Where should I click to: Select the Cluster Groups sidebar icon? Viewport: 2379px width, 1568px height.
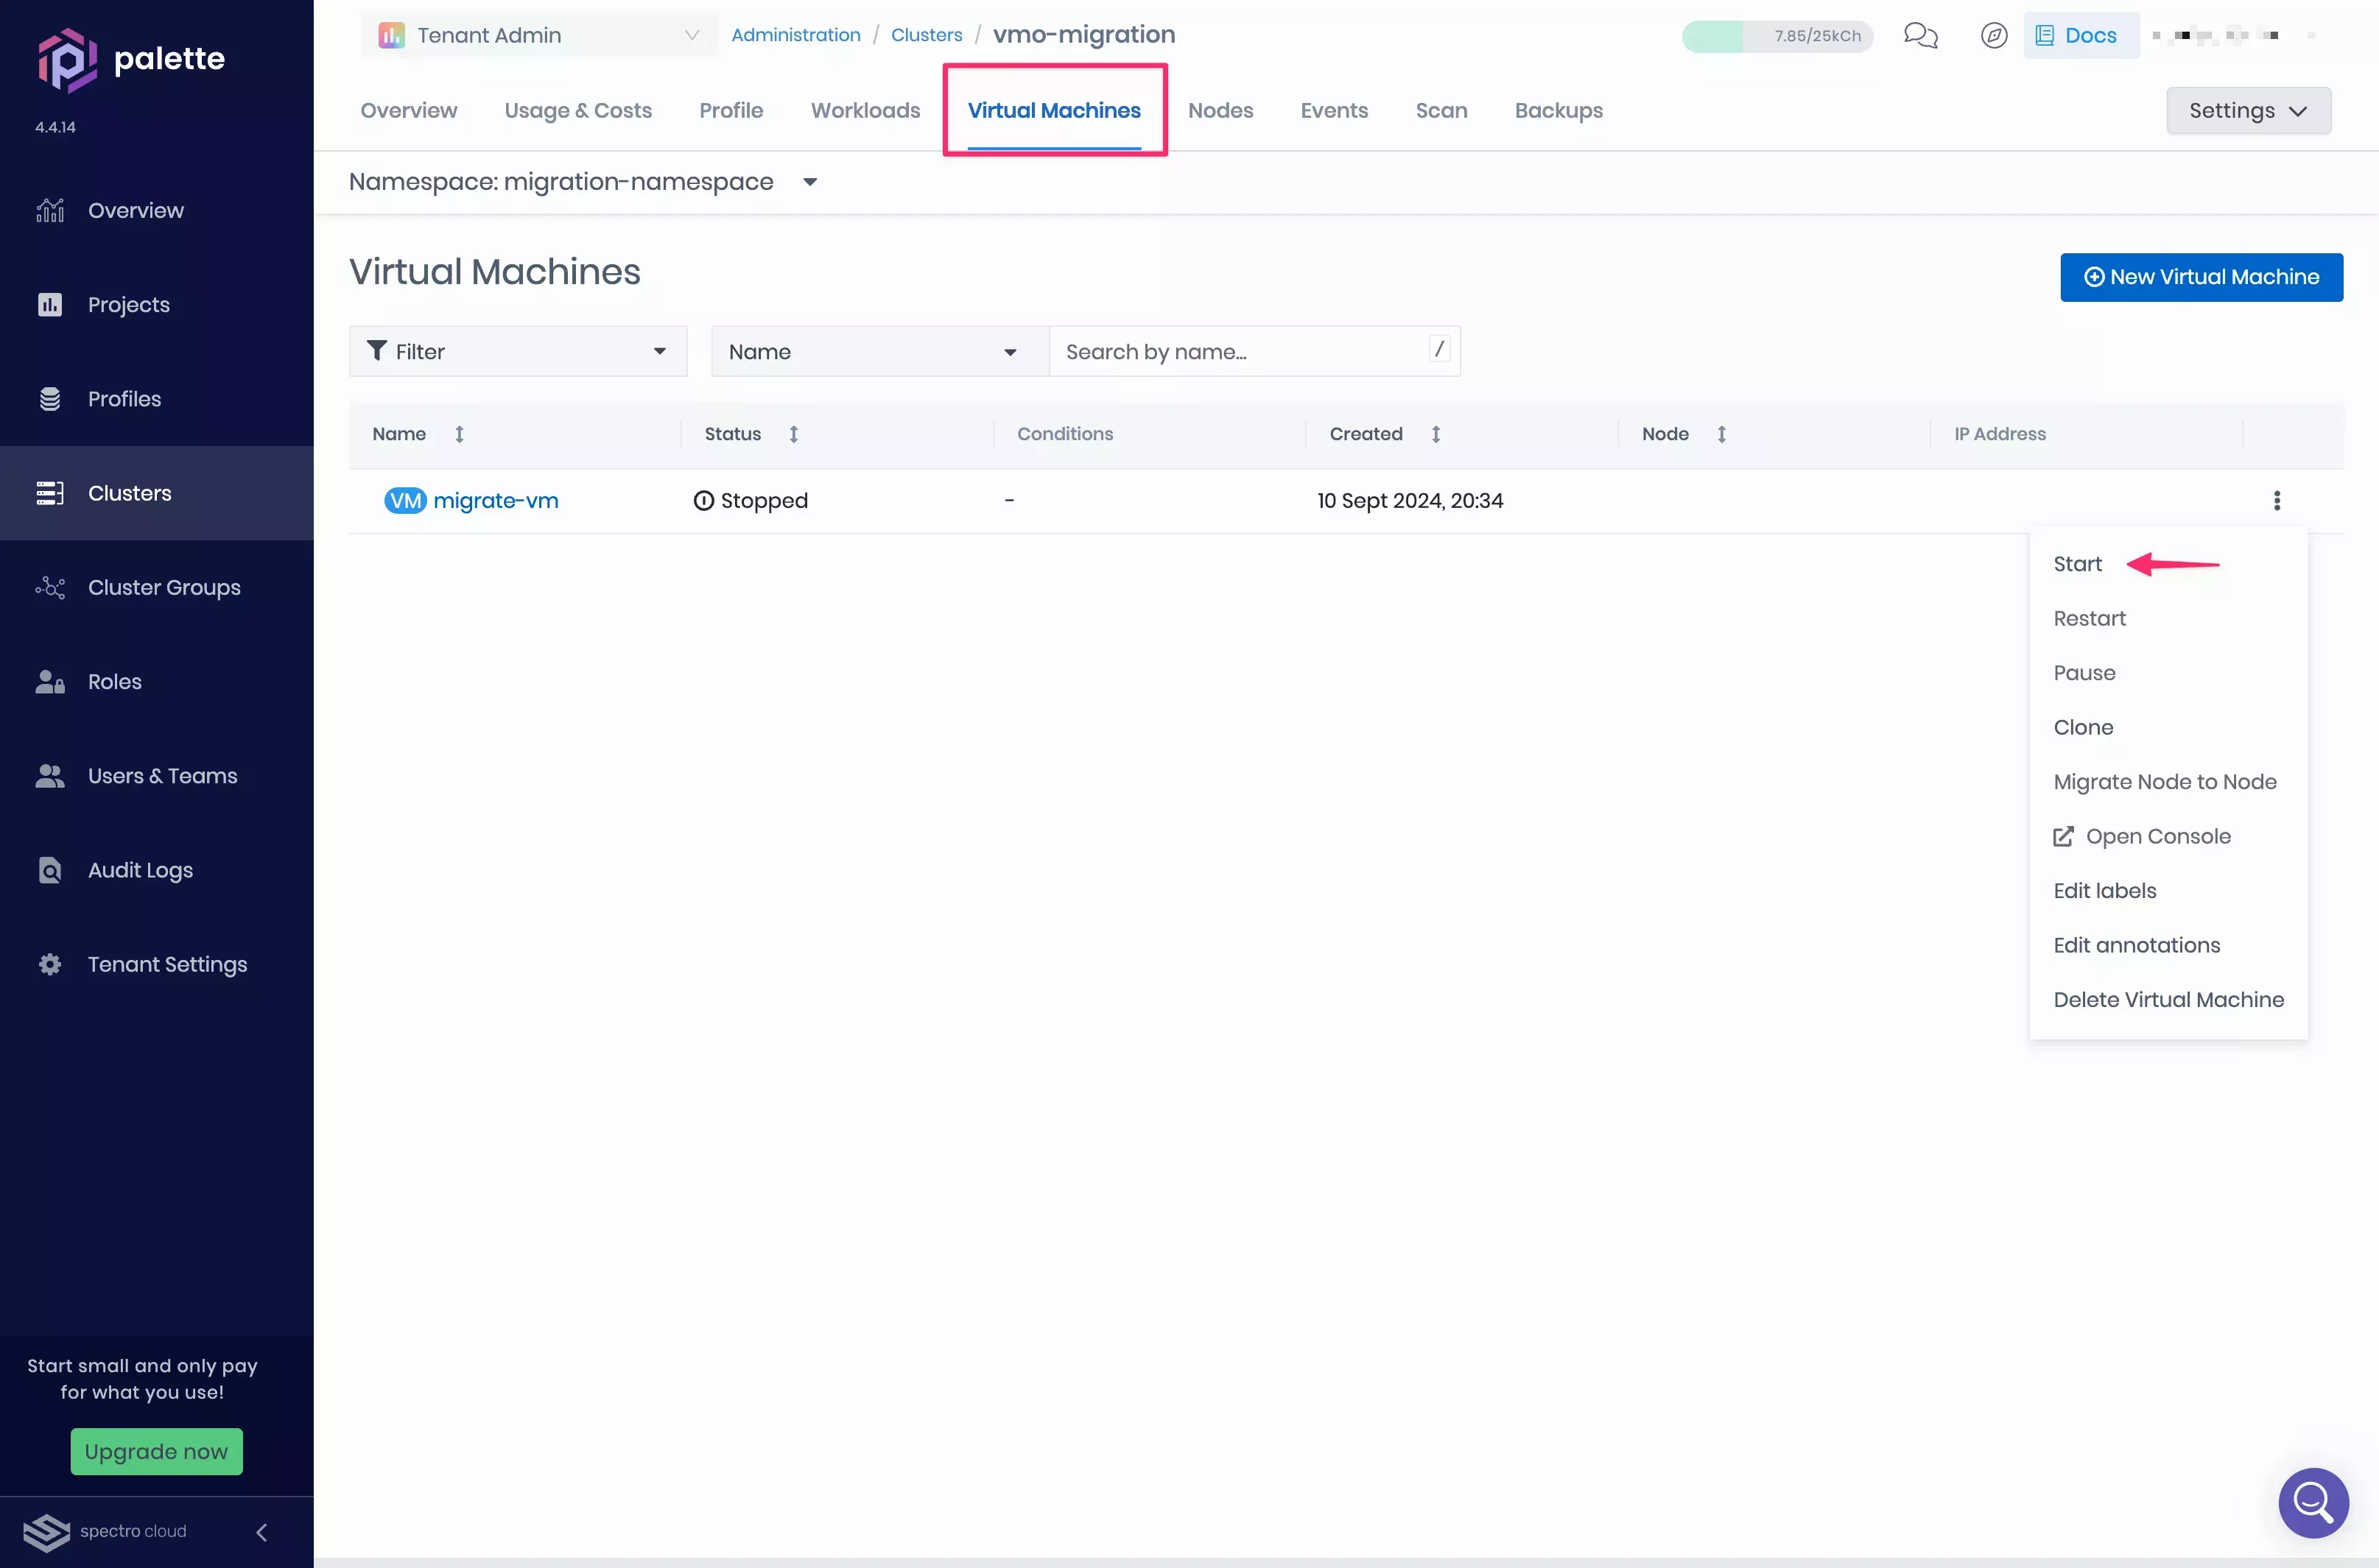(50, 587)
